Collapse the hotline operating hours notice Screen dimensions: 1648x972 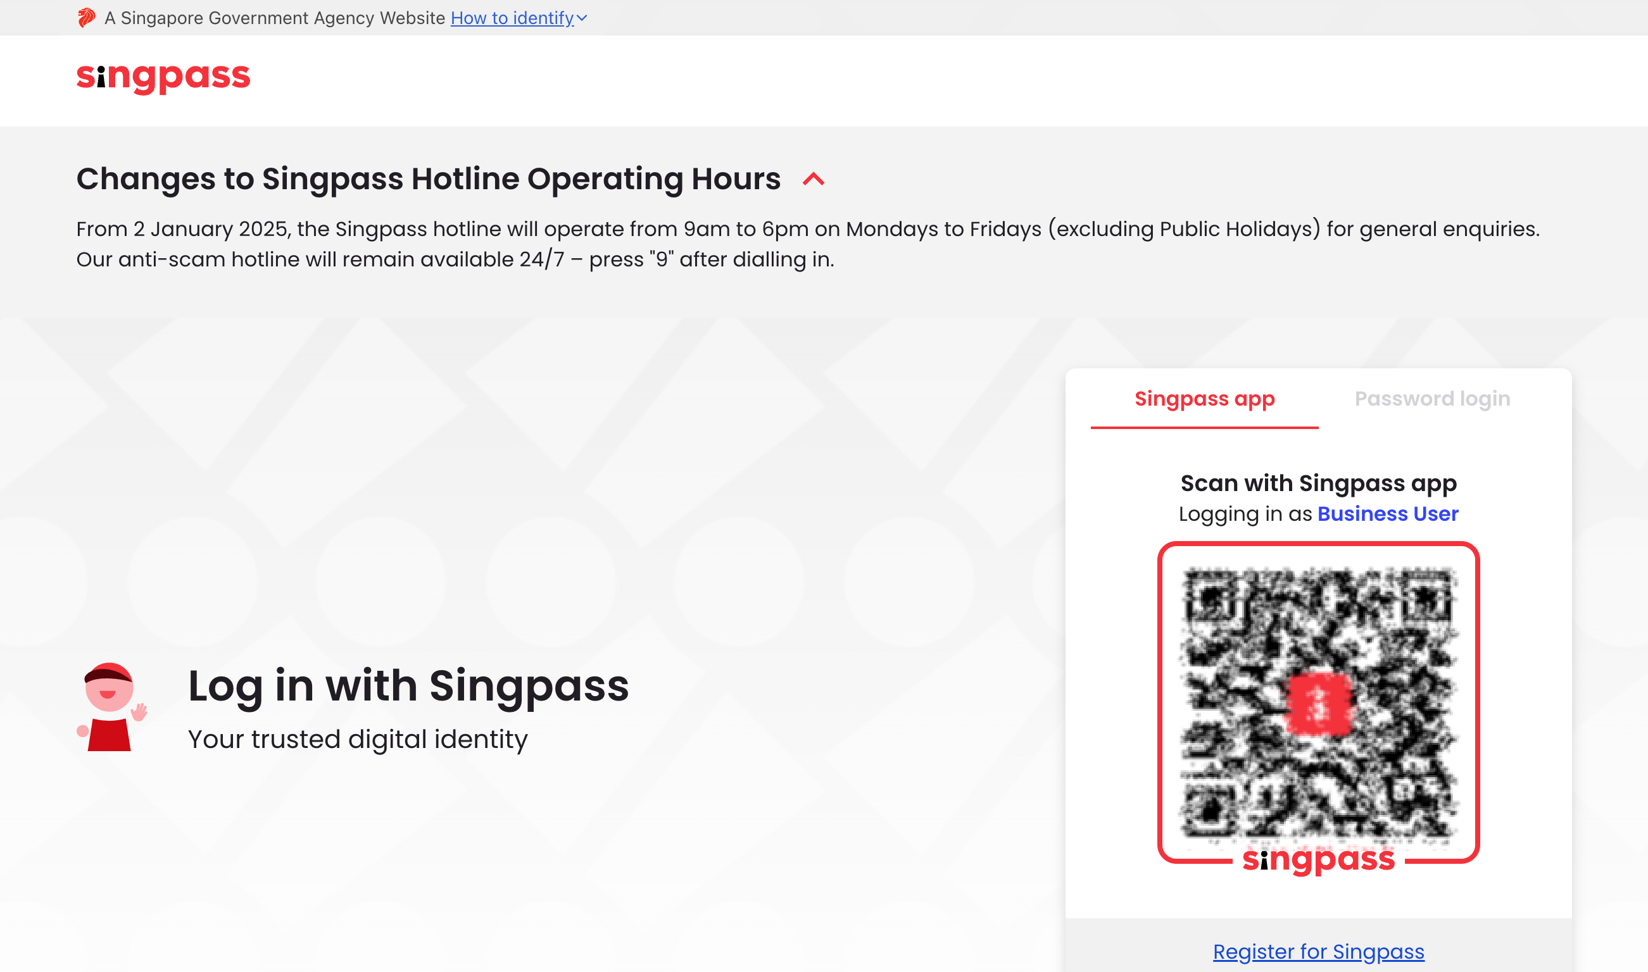point(814,179)
